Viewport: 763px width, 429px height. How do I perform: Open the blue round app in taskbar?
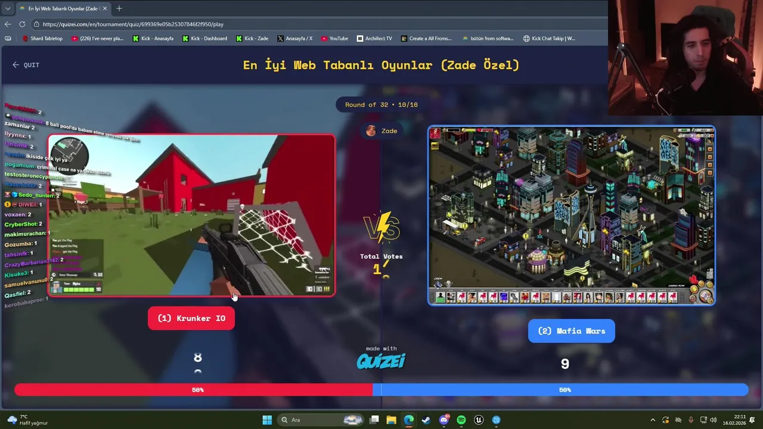(497, 420)
